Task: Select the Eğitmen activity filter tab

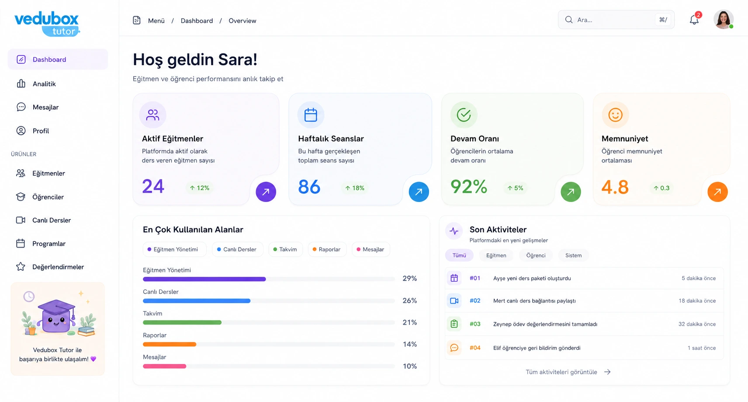Action: pos(496,255)
